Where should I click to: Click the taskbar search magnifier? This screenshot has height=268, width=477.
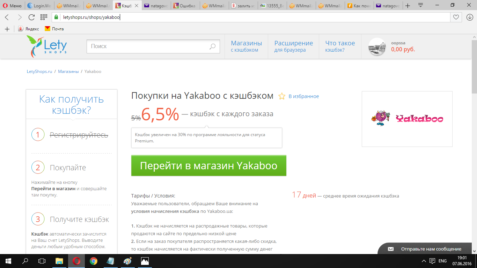[x=25, y=261]
